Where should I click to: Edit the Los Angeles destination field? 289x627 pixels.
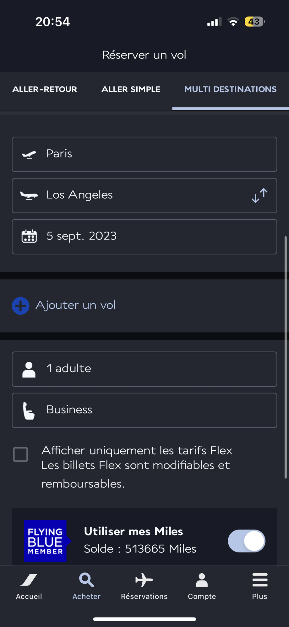point(132,195)
